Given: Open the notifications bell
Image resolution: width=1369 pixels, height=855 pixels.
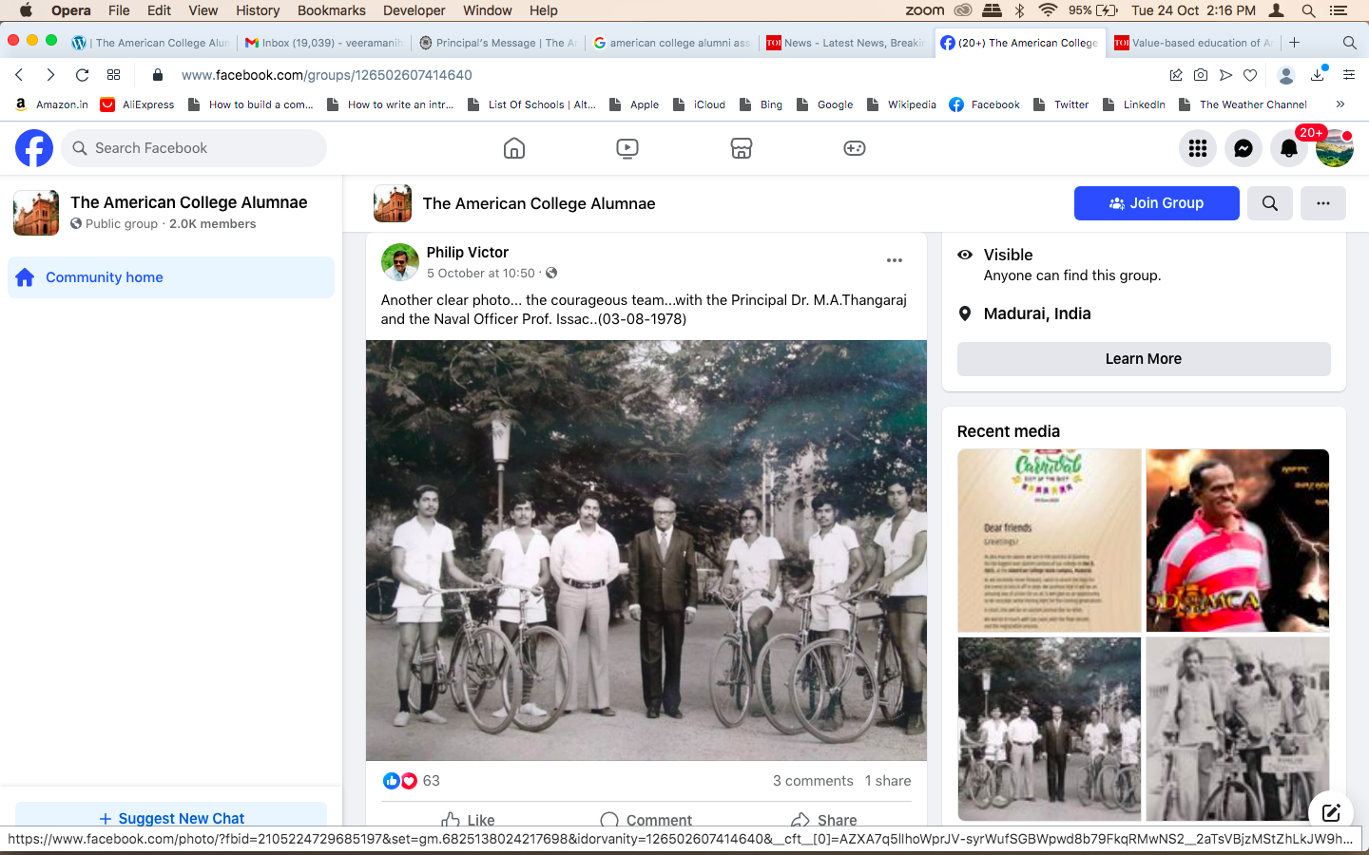Looking at the screenshot, I should (x=1288, y=148).
